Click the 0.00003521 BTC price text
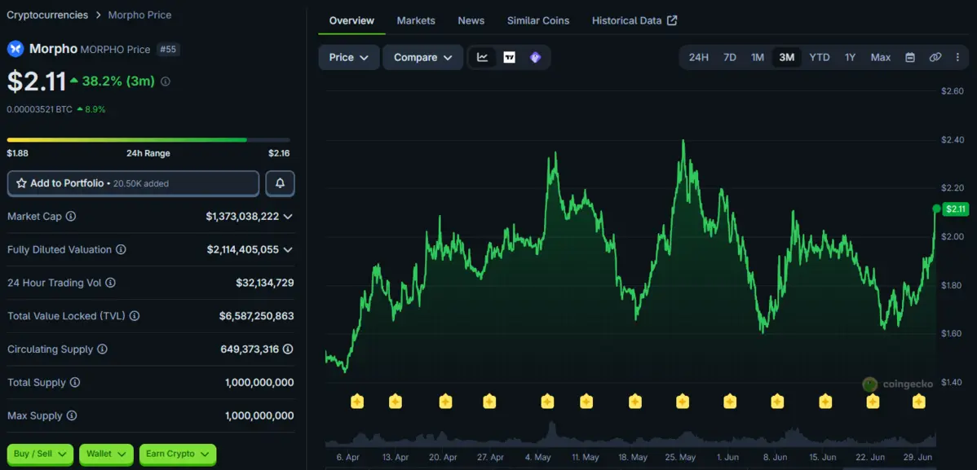The width and height of the screenshot is (977, 470). point(40,110)
